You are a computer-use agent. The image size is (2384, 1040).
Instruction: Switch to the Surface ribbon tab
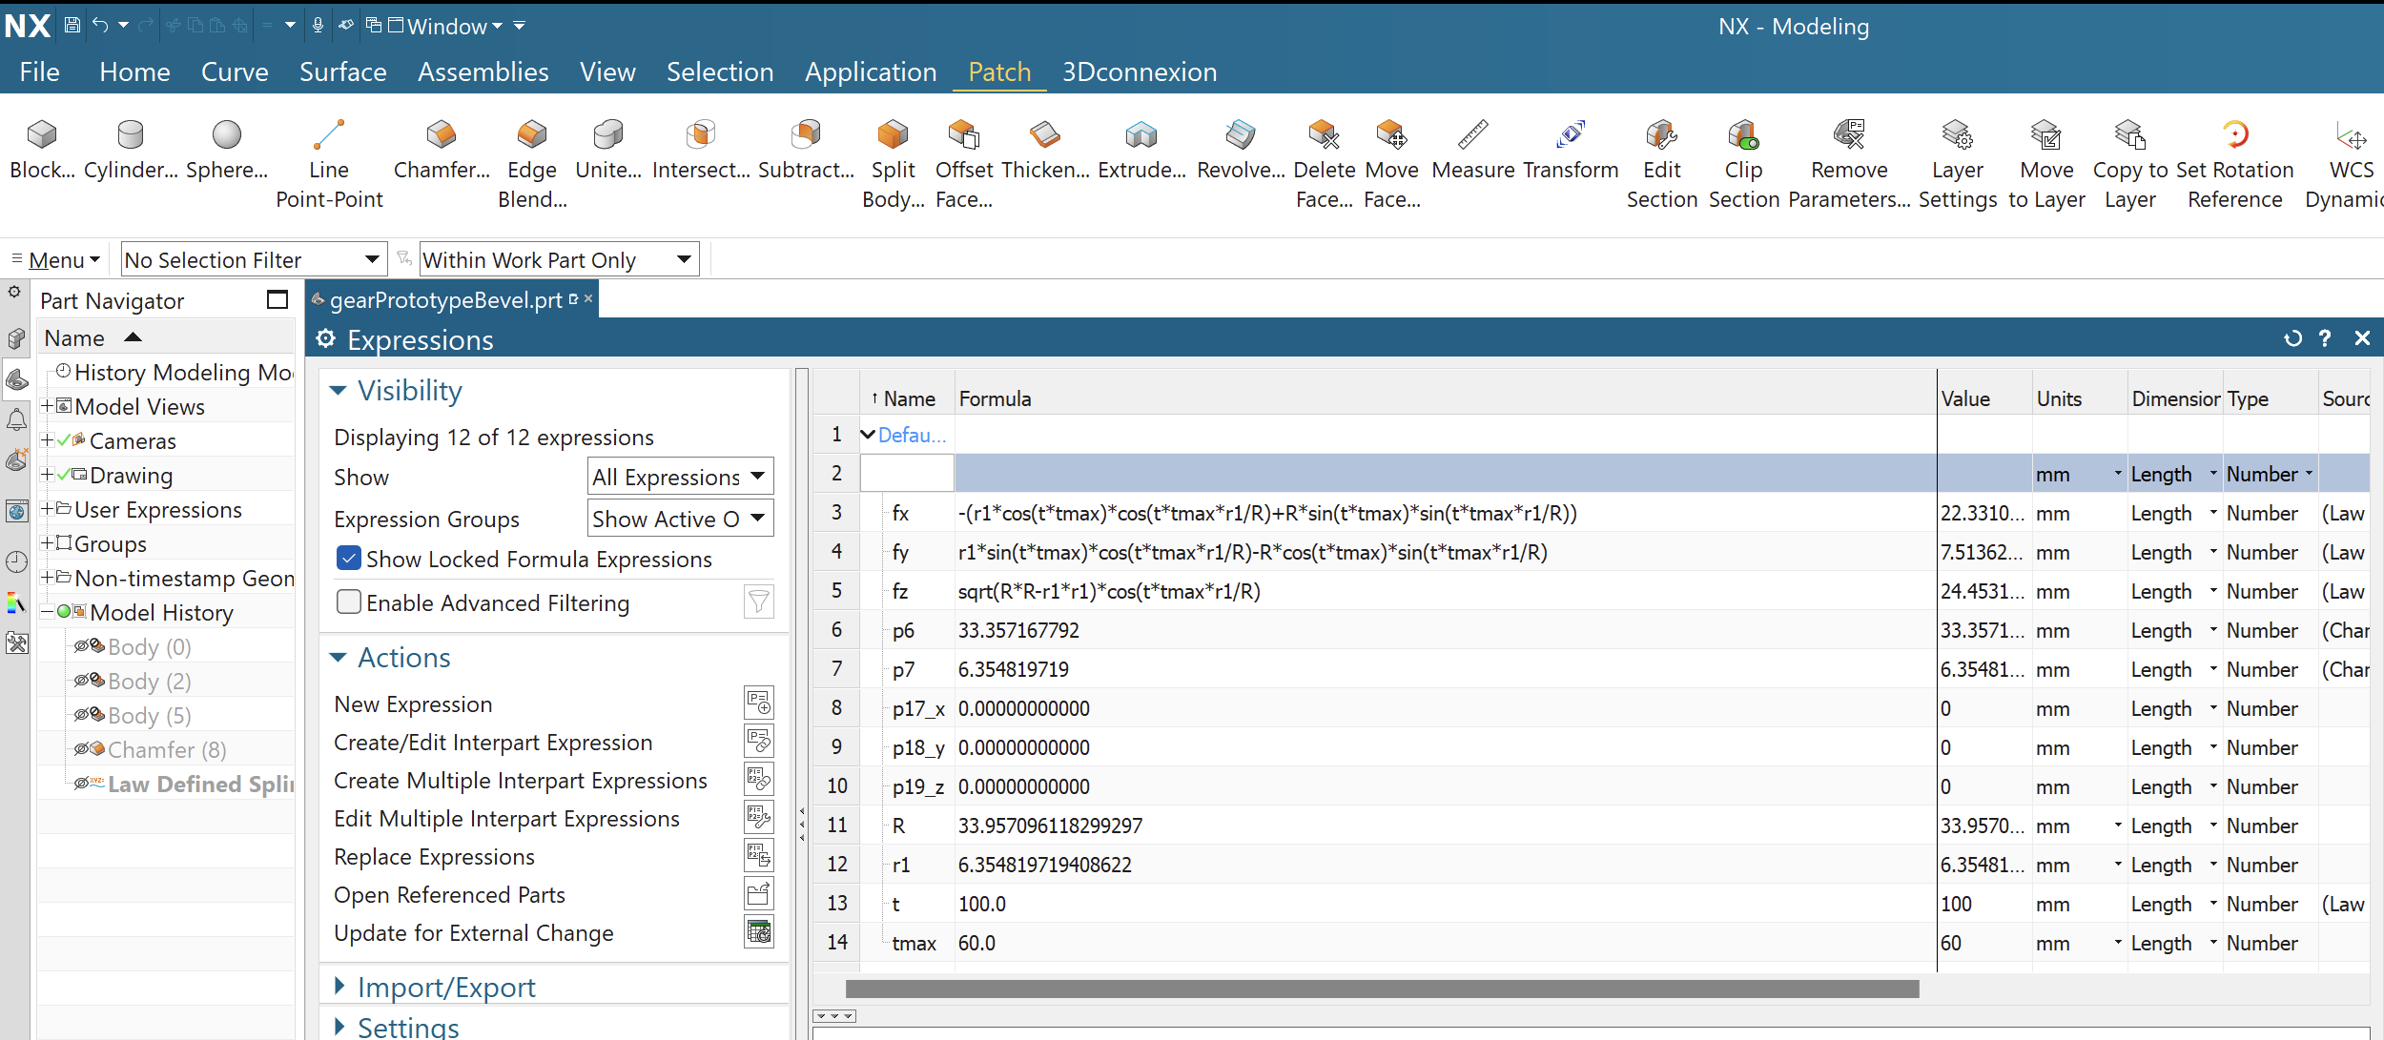(342, 72)
